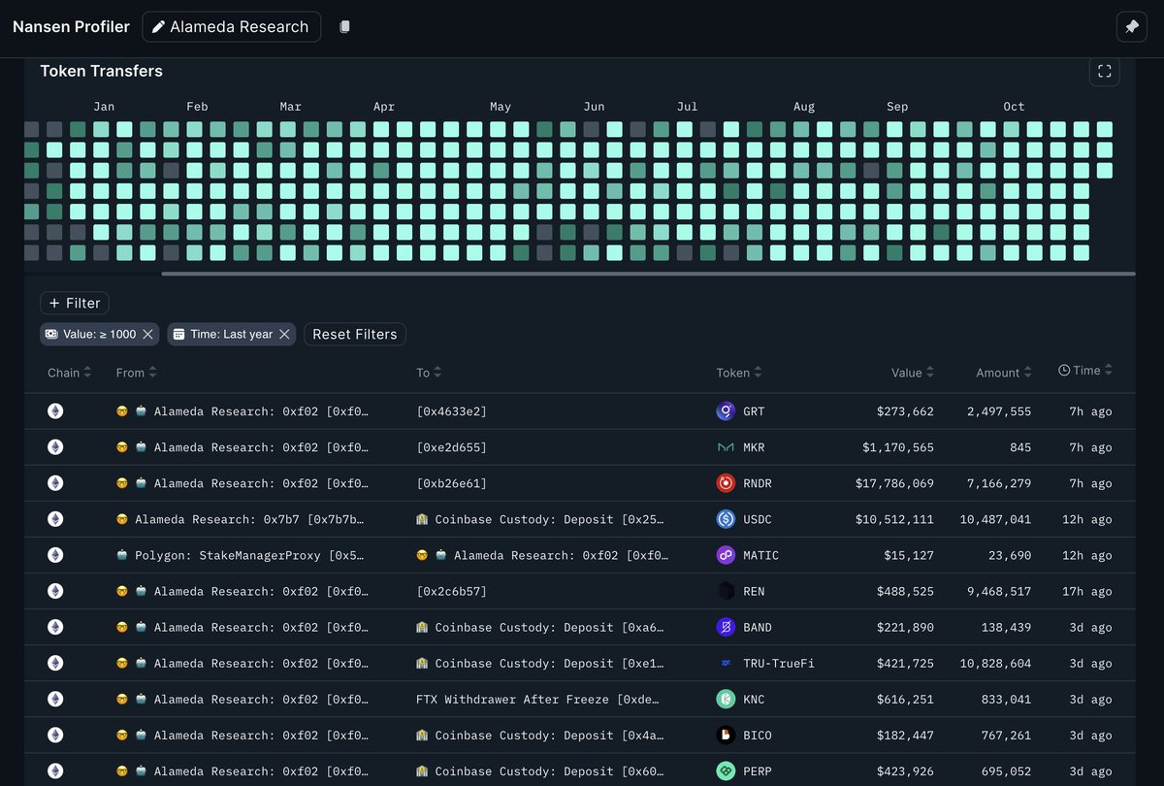The height and width of the screenshot is (786, 1164).
Task: Click the RNDR token icon
Action: (x=726, y=483)
